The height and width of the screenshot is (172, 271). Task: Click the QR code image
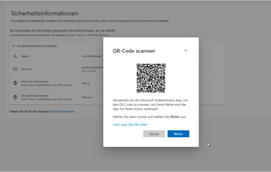point(151,78)
